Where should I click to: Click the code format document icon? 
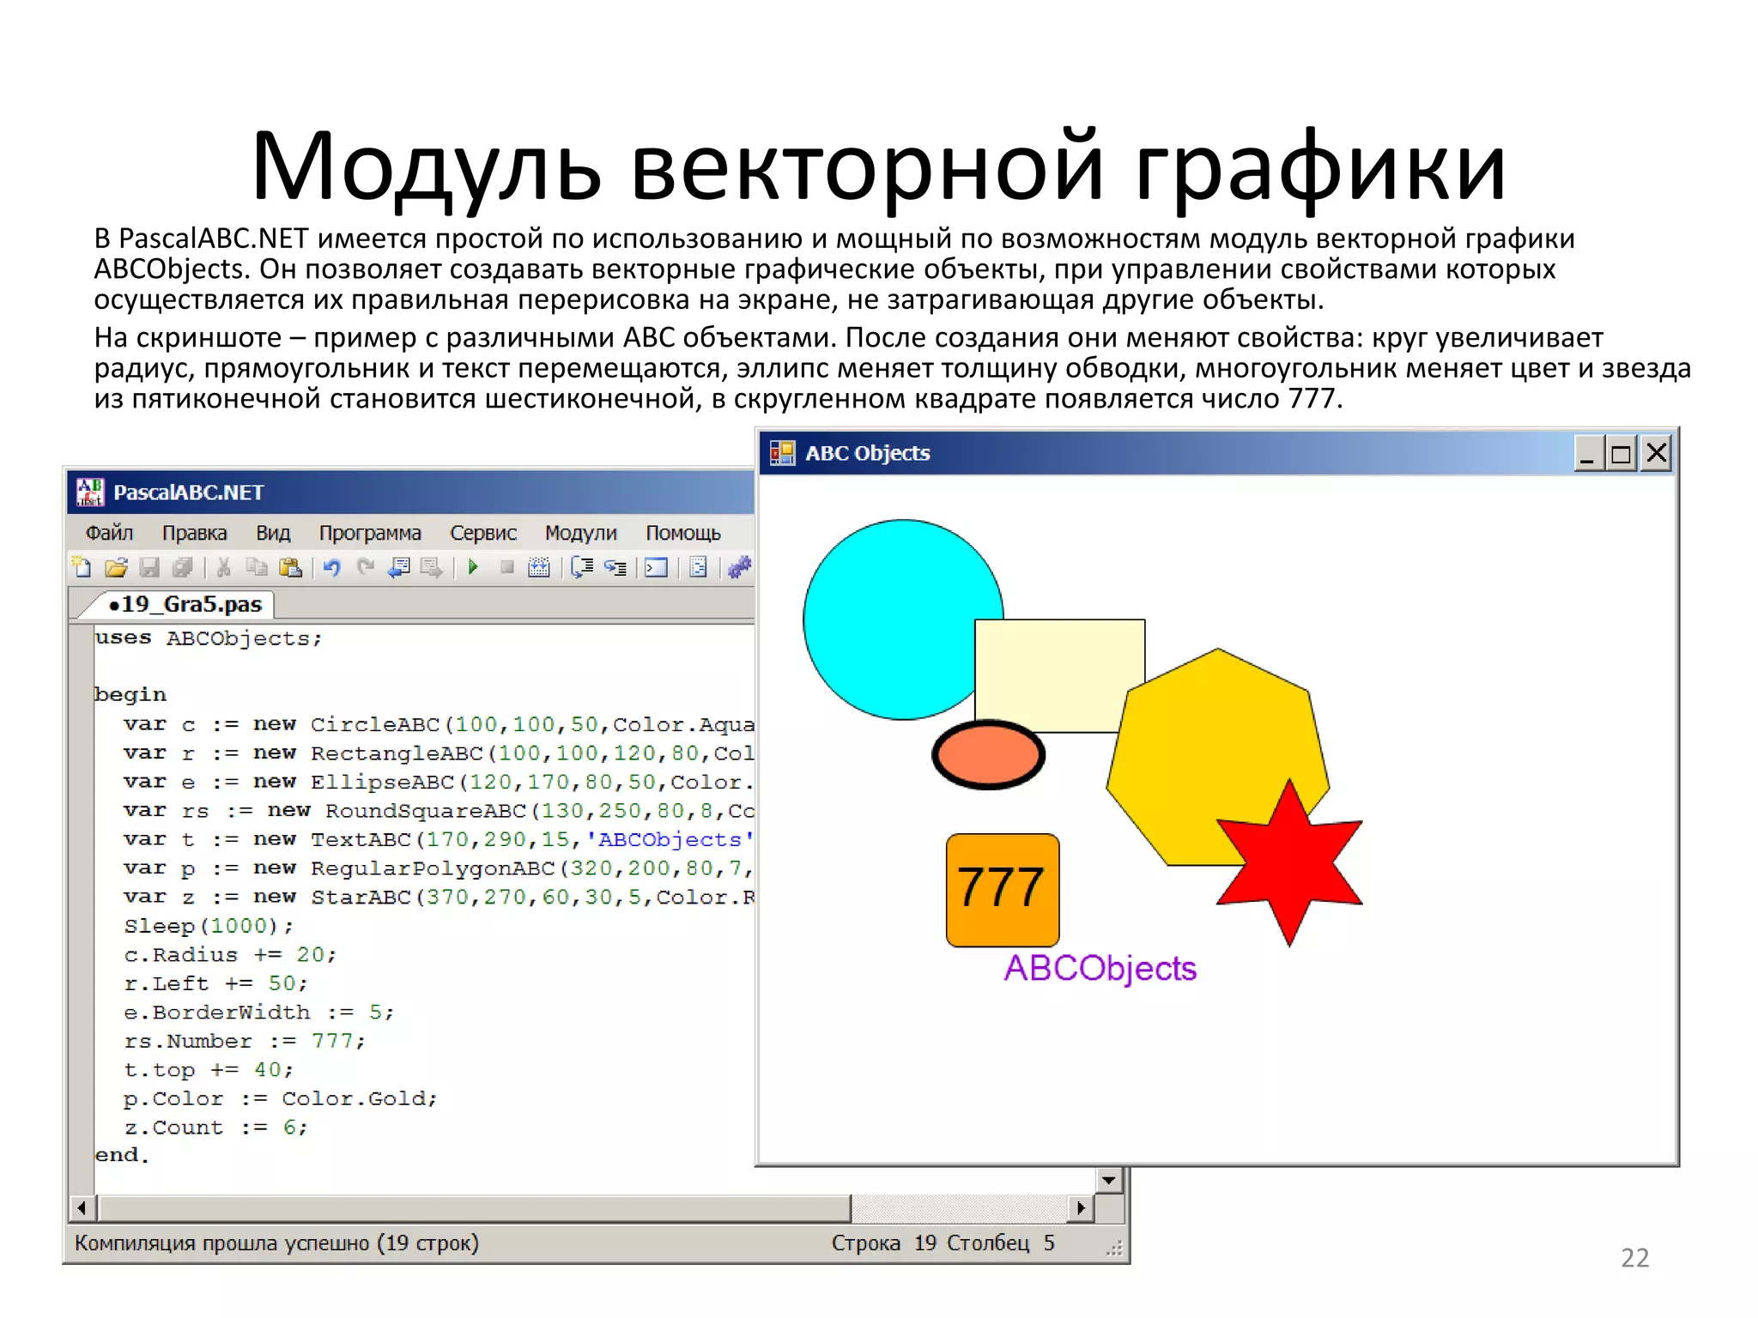(x=699, y=567)
